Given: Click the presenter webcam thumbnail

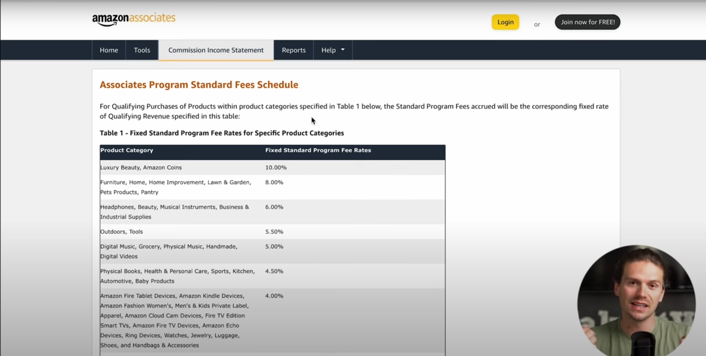Looking at the screenshot, I should pos(636,300).
